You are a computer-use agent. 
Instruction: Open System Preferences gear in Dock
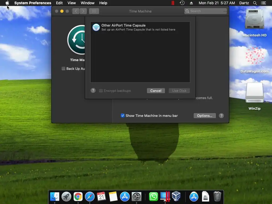tap(136, 197)
